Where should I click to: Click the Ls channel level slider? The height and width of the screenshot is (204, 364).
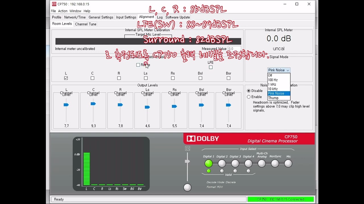click(147, 107)
